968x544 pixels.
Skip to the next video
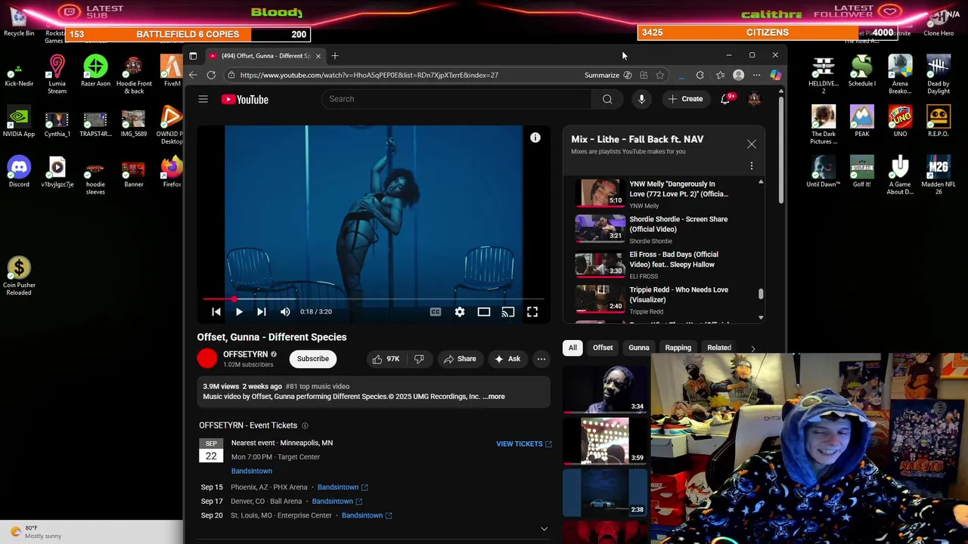(x=261, y=311)
